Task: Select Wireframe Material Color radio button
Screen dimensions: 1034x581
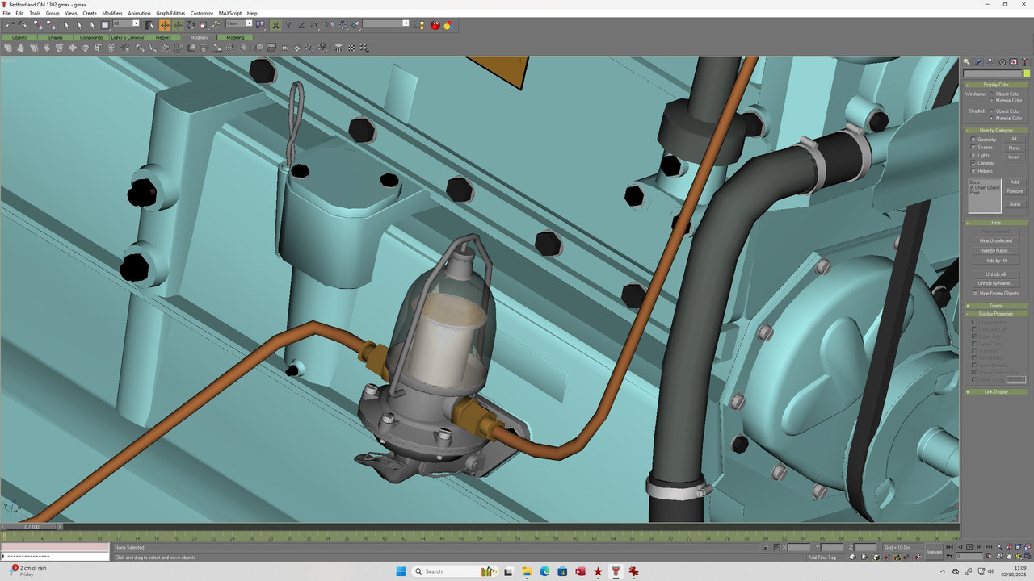Action: point(991,101)
